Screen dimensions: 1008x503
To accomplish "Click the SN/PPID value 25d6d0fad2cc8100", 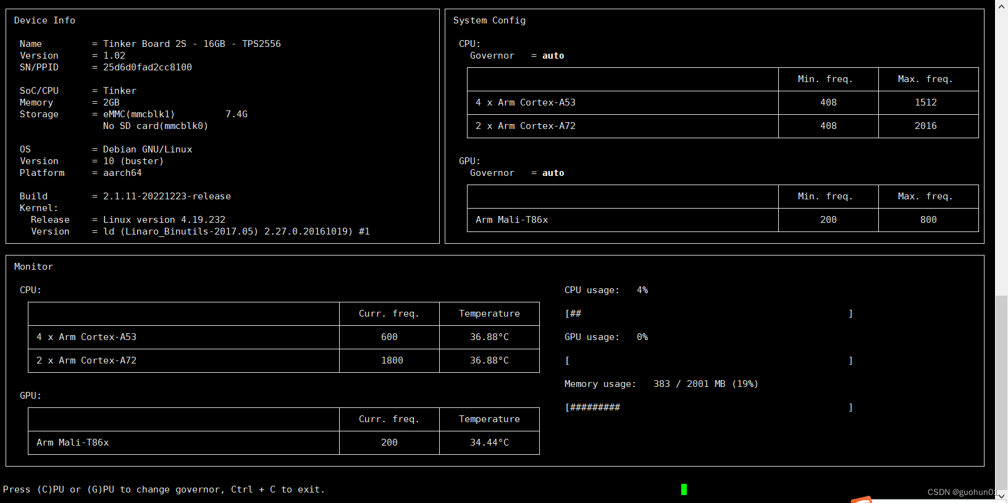I will pyautogui.click(x=148, y=67).
